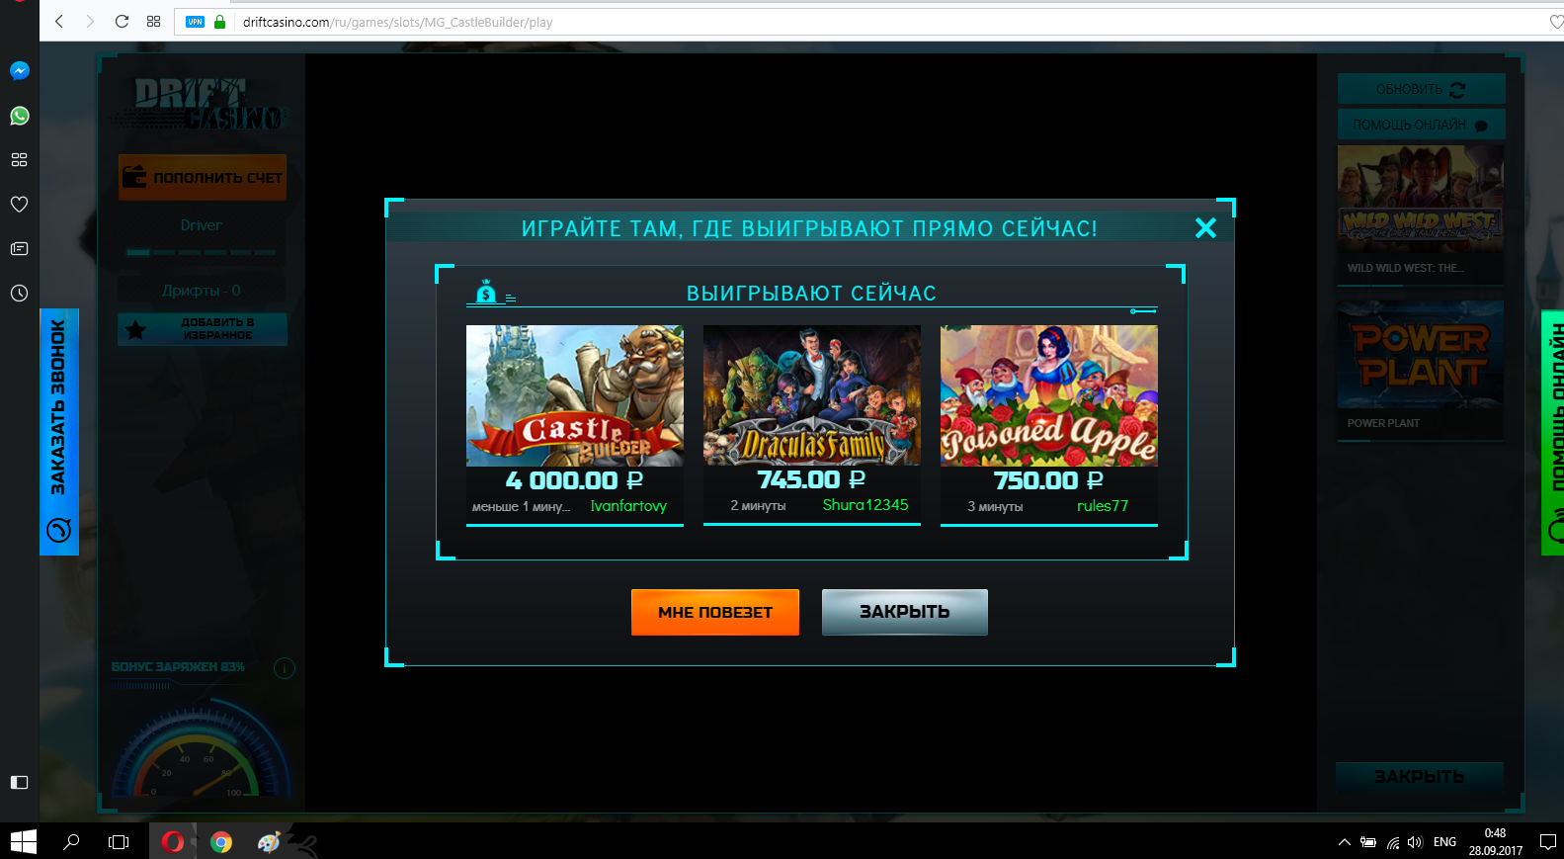Click the driftcasino.com address bar URL
Screen dimensions: 1564x859
coord(397,22)
